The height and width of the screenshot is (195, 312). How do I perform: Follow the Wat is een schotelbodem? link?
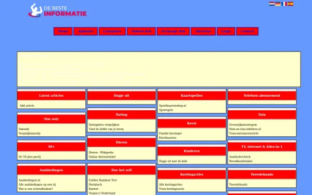tap(35, 189)
